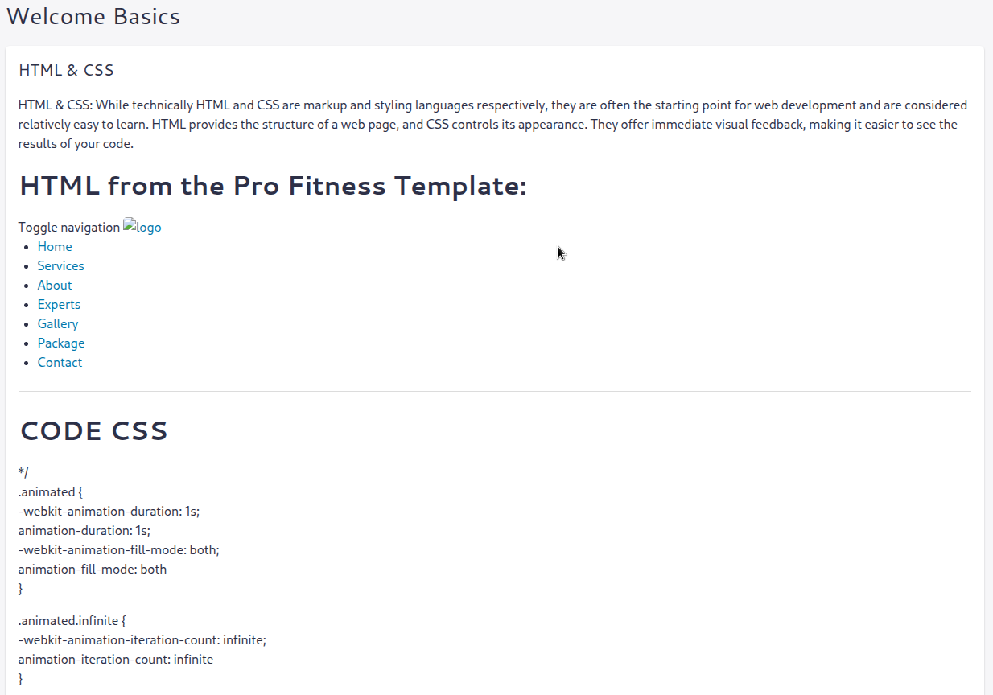Click the ".animated.infinite {" selector line

[72, 620]
